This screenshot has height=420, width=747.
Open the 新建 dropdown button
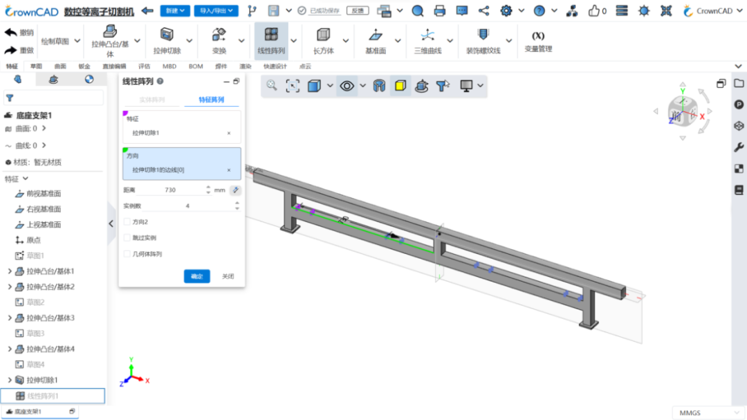175,10
